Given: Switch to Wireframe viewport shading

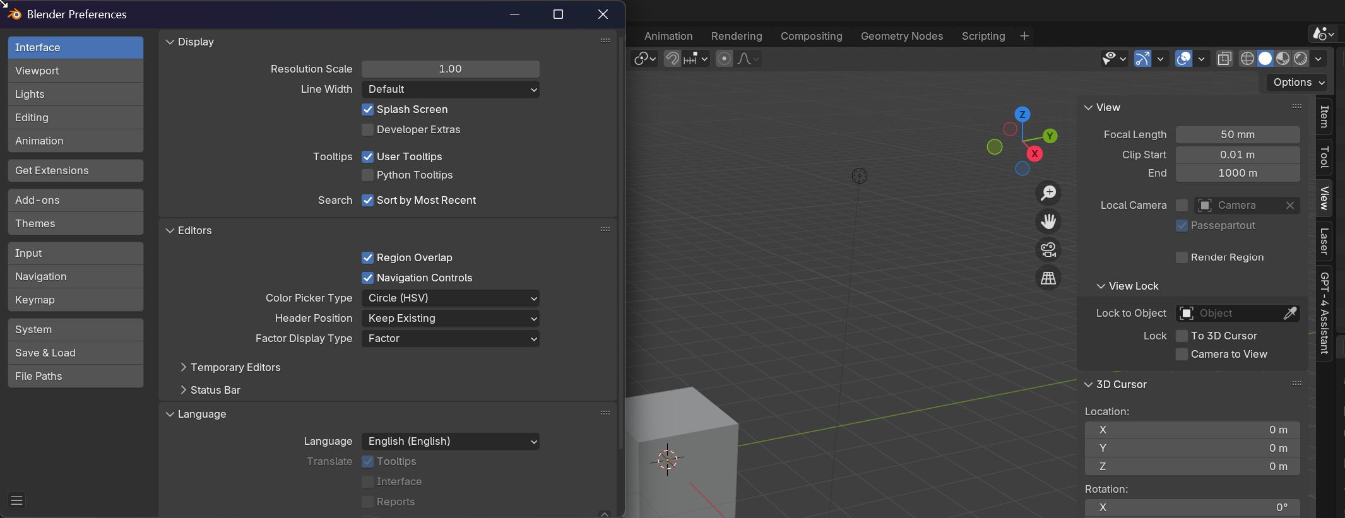Looking at the screenshot, I should (1247, 59).
